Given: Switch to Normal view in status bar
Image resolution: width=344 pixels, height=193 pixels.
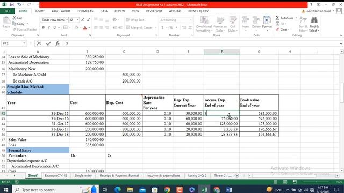Looking at the screenshot, I should click(275, 182).
